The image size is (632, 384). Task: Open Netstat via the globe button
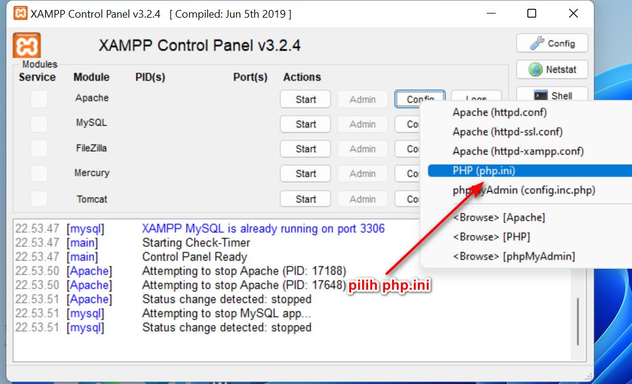552,69
